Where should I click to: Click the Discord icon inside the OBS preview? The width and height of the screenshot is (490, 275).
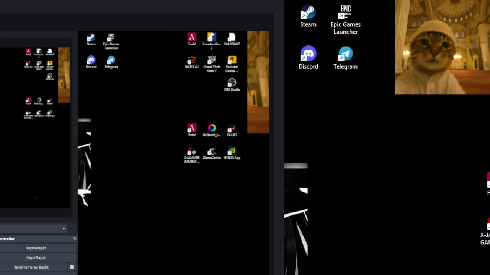click(x=91, y=62)
